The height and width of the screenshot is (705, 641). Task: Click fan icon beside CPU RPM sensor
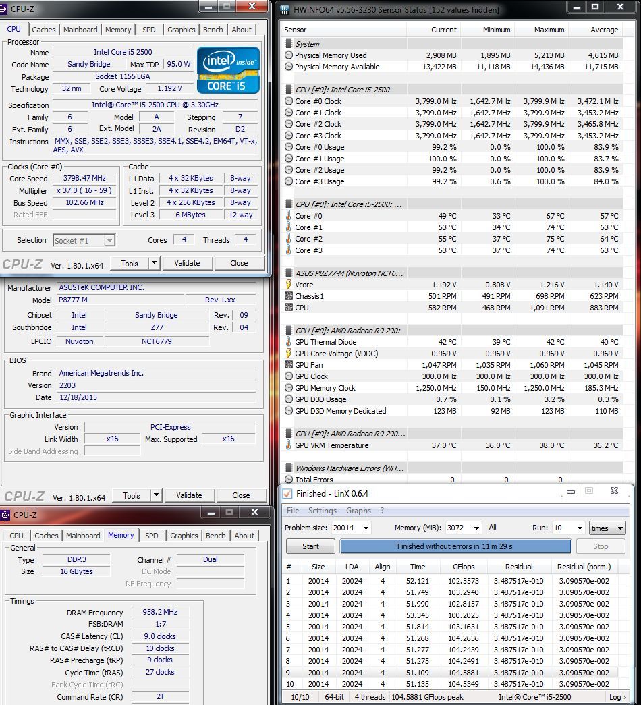click(289, 308)
